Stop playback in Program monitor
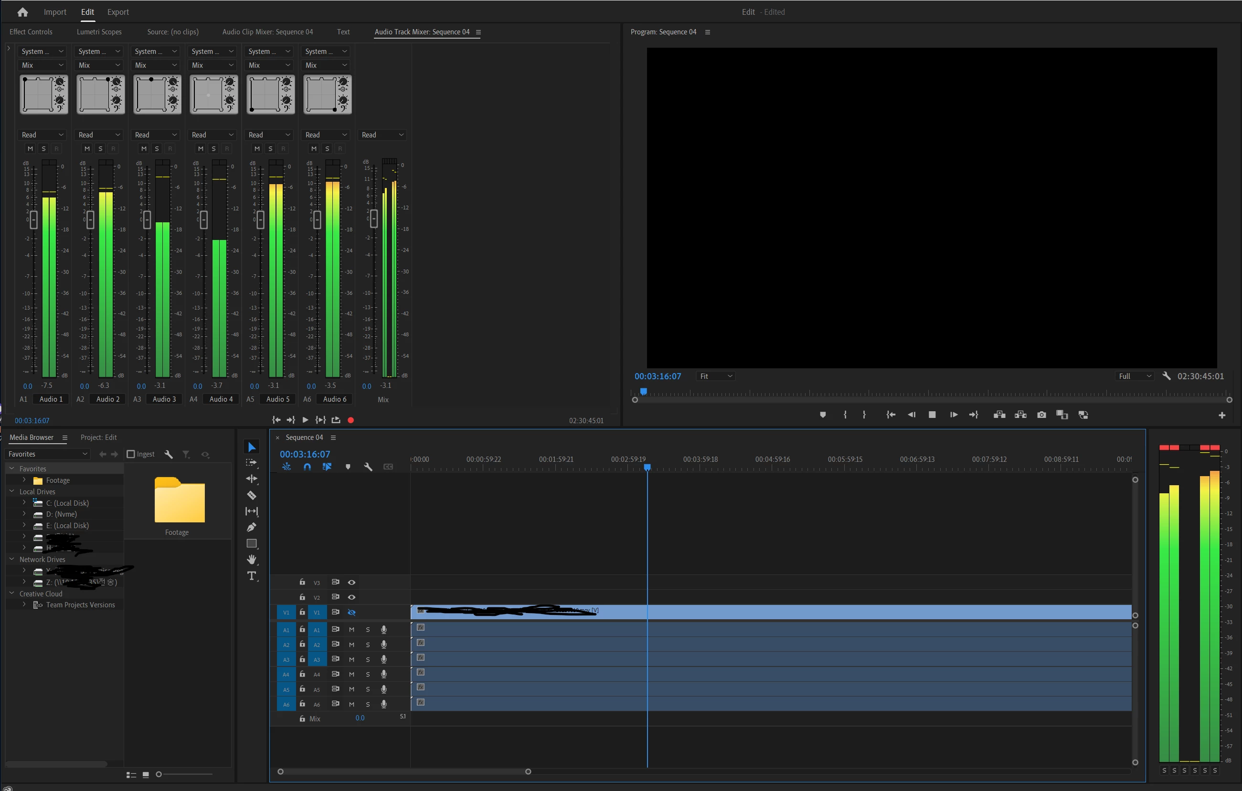This screenshot has width=1242, height=791. [x=932, y=415]
